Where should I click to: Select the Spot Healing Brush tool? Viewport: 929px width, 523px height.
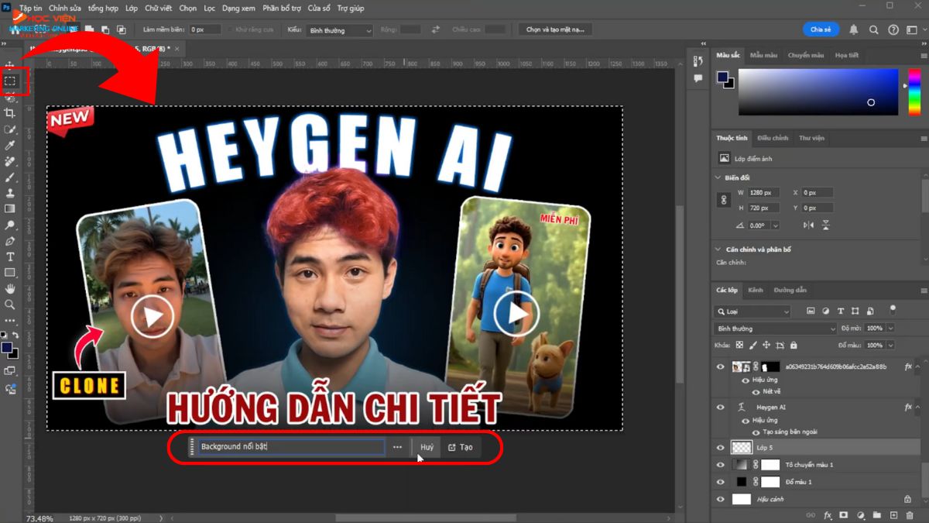click(x=10, y=161)
